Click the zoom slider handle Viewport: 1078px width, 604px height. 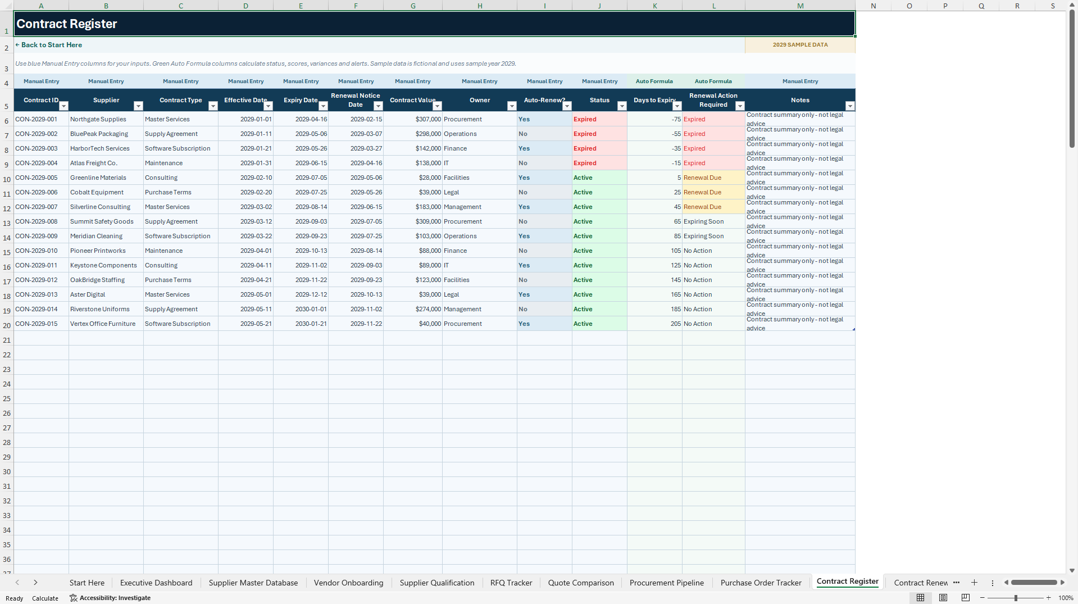tap(1016, 598)
